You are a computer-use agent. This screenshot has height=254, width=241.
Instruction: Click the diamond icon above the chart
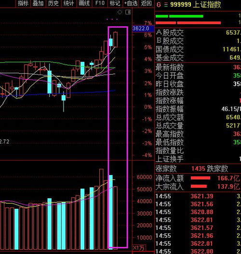[x=120, y=12]
